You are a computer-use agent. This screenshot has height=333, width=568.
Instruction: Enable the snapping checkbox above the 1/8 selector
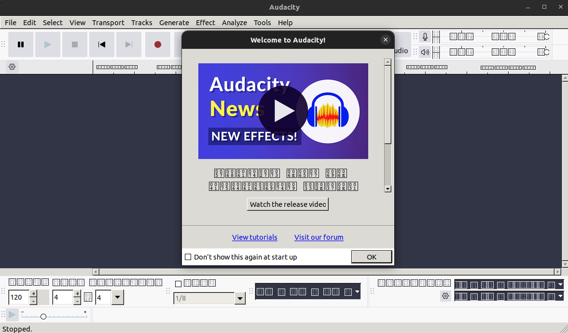click(x=178, y=283)
